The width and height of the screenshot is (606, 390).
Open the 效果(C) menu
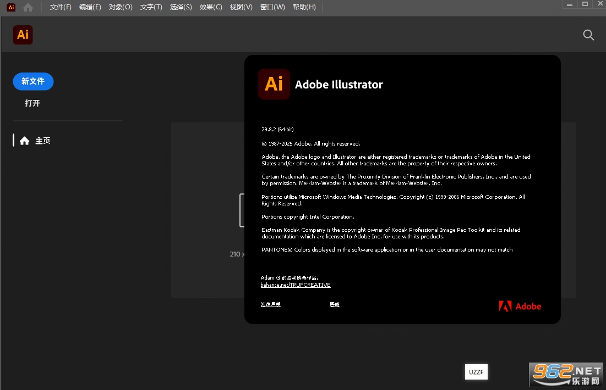(x=211, y=7)
